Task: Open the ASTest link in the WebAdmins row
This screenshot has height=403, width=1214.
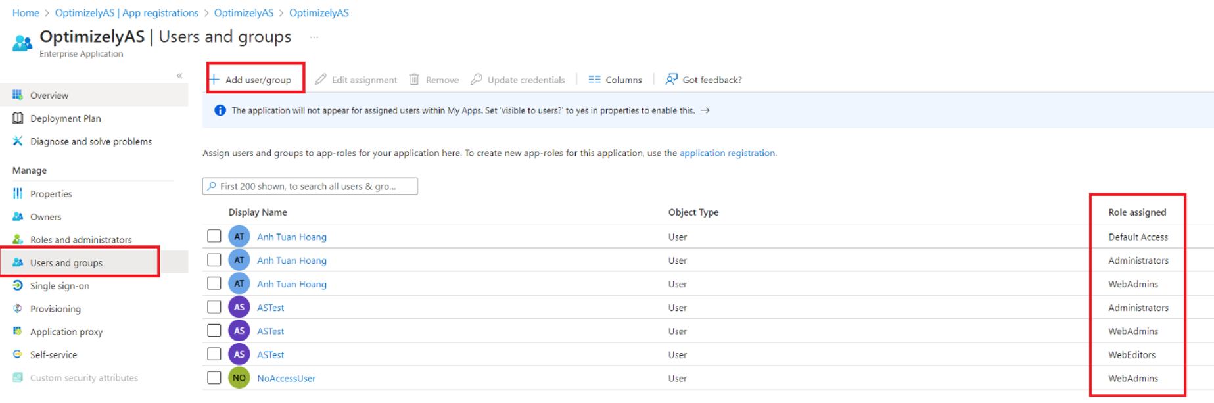Action: (x=271, y=331)
